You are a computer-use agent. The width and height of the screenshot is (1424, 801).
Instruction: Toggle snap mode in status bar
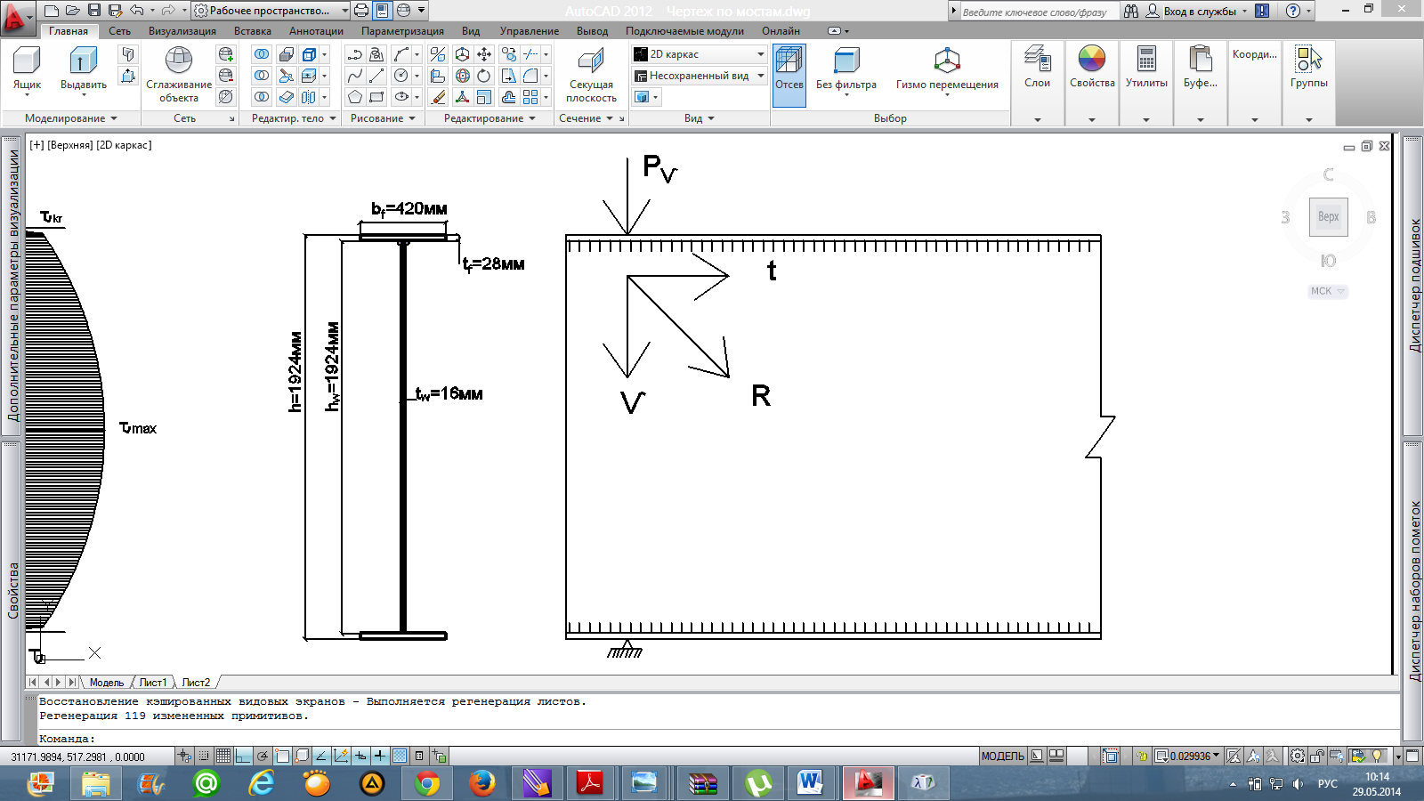coord(204,756)
